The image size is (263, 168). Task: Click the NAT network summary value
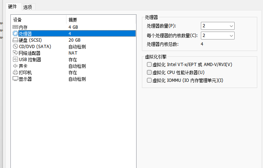[x=73, y=53]
